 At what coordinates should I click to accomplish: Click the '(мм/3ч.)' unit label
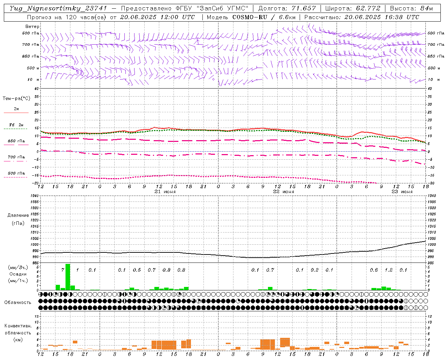[x=18, y=267]
